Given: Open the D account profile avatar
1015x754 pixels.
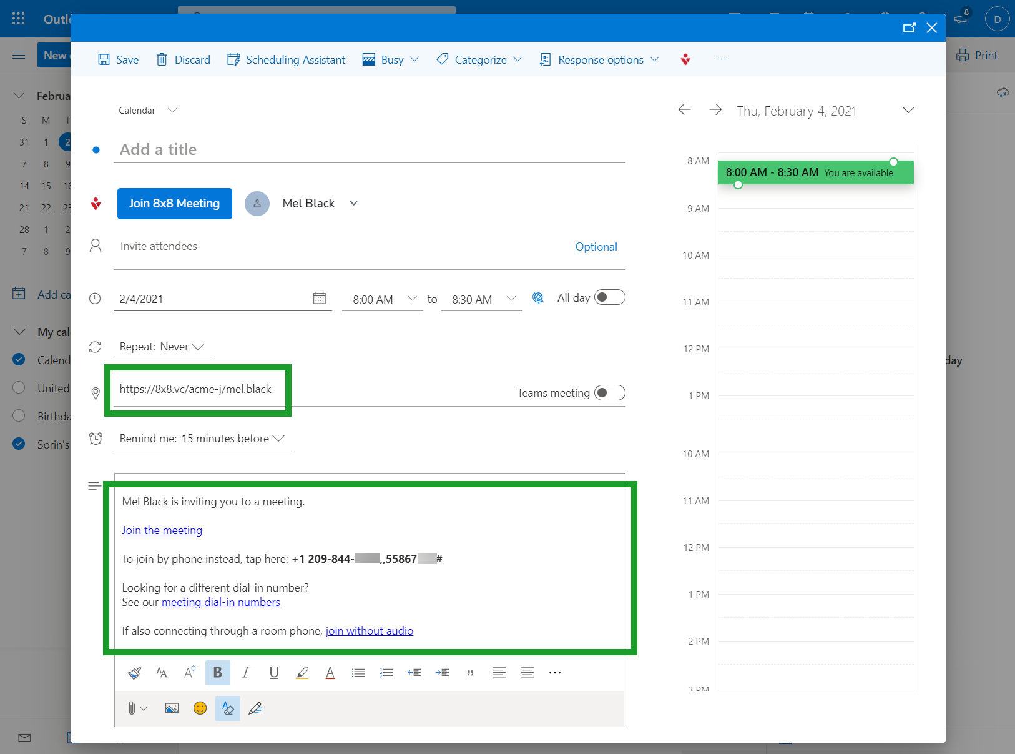Looking at the screenshot, I should pos(997,19).
